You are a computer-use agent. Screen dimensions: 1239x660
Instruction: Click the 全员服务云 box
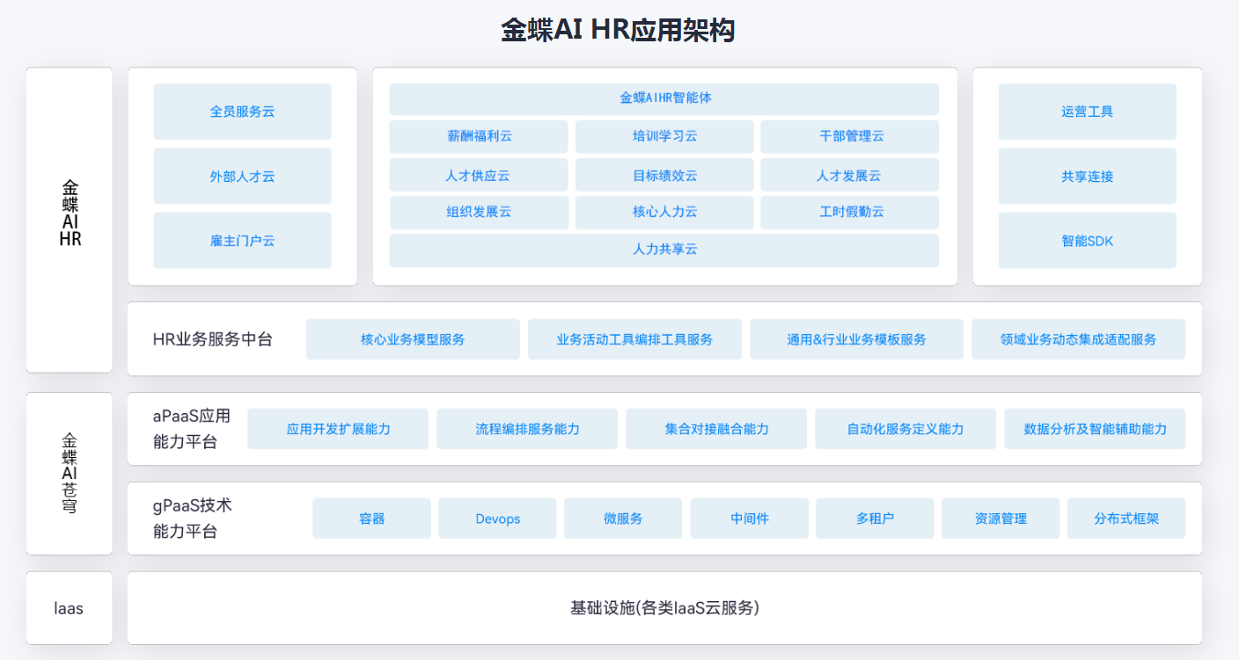pyautogui.click(x=242, y=112)
